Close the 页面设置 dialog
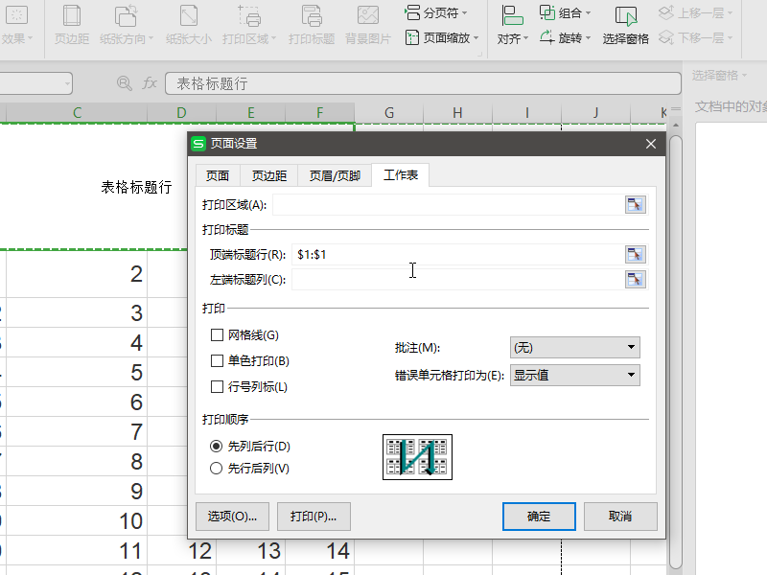Viewport: 767px width, 575px height. (651, 144)
